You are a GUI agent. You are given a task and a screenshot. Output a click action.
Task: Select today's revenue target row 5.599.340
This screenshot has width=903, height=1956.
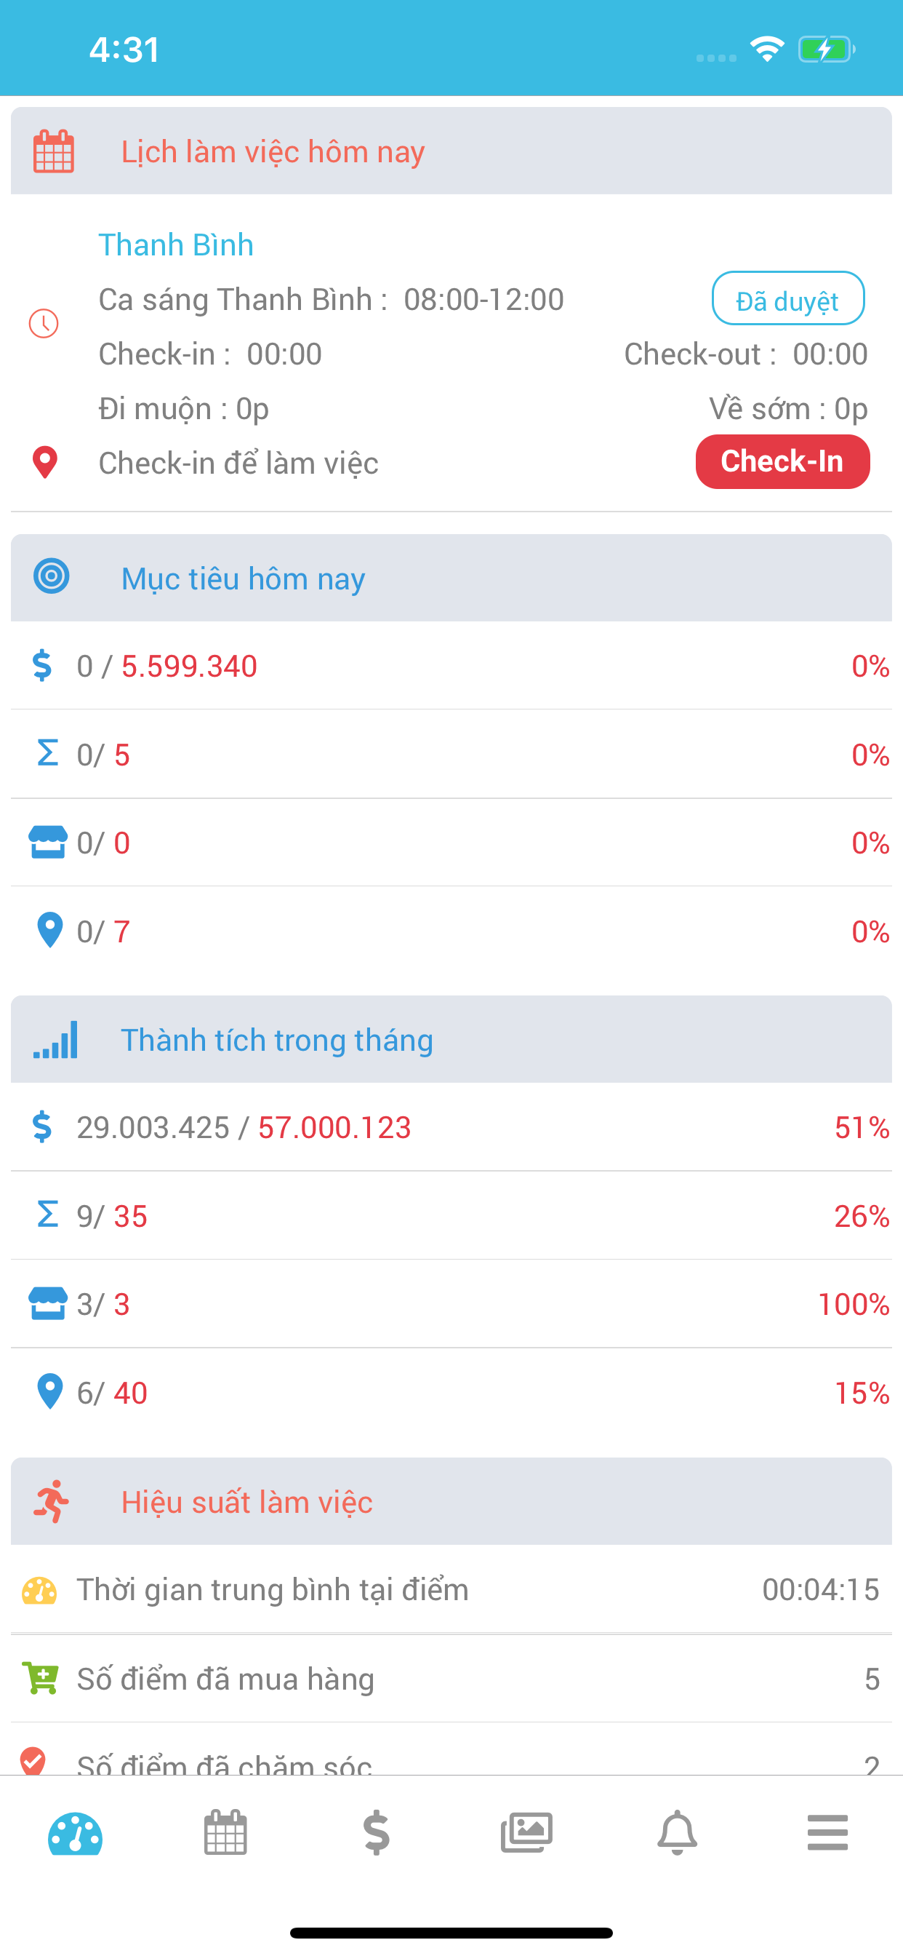click(x=451, y=666)
